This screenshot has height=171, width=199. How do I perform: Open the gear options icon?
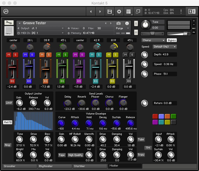[x=119, y=12]
